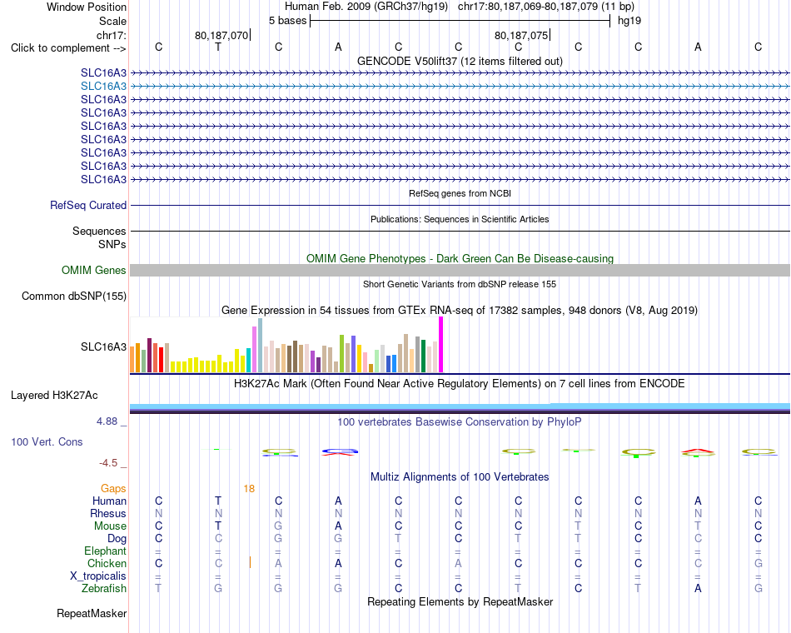Screen dimensions: 791x633
Task: Click the G in the Mouse alignment row
Action: tap(278, 526)
